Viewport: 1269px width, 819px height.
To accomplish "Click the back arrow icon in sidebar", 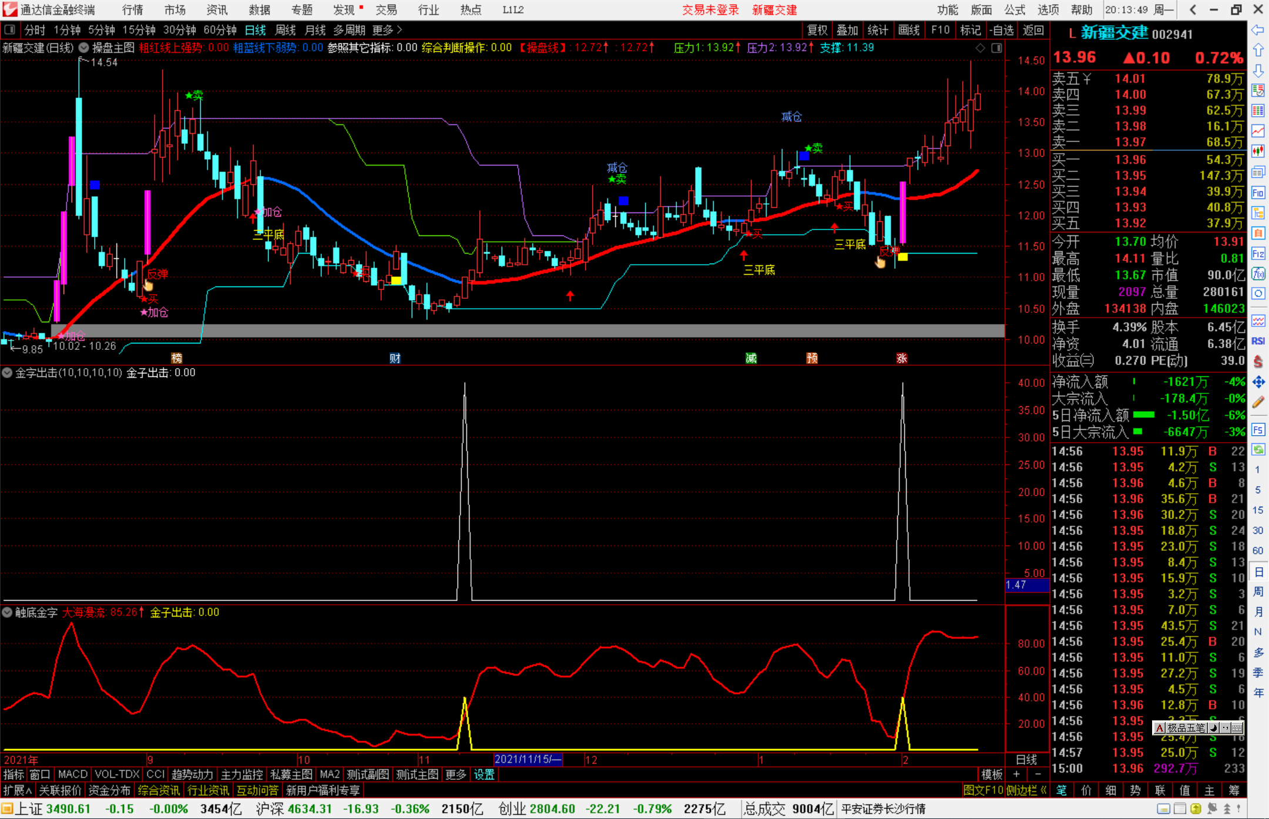I will click(x=1258, y=29).
